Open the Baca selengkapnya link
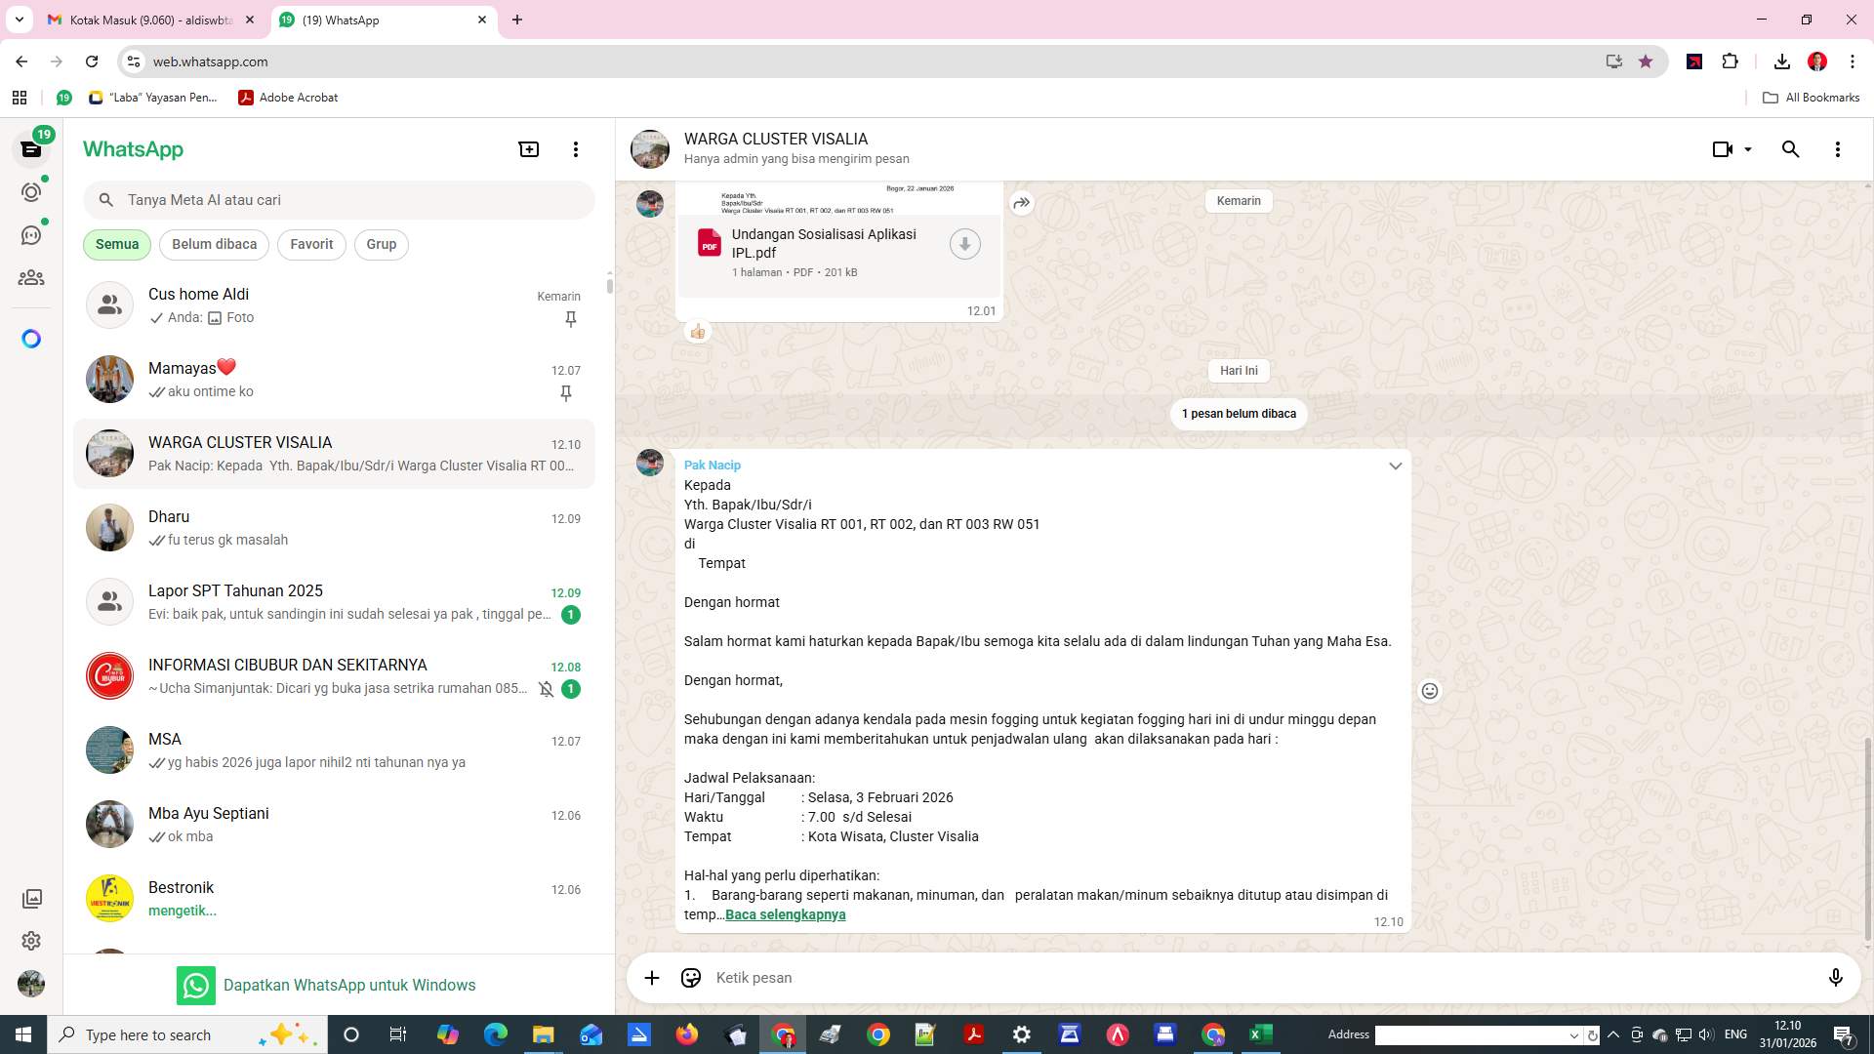1874x1054 pixels. click(x=785, y=914)
